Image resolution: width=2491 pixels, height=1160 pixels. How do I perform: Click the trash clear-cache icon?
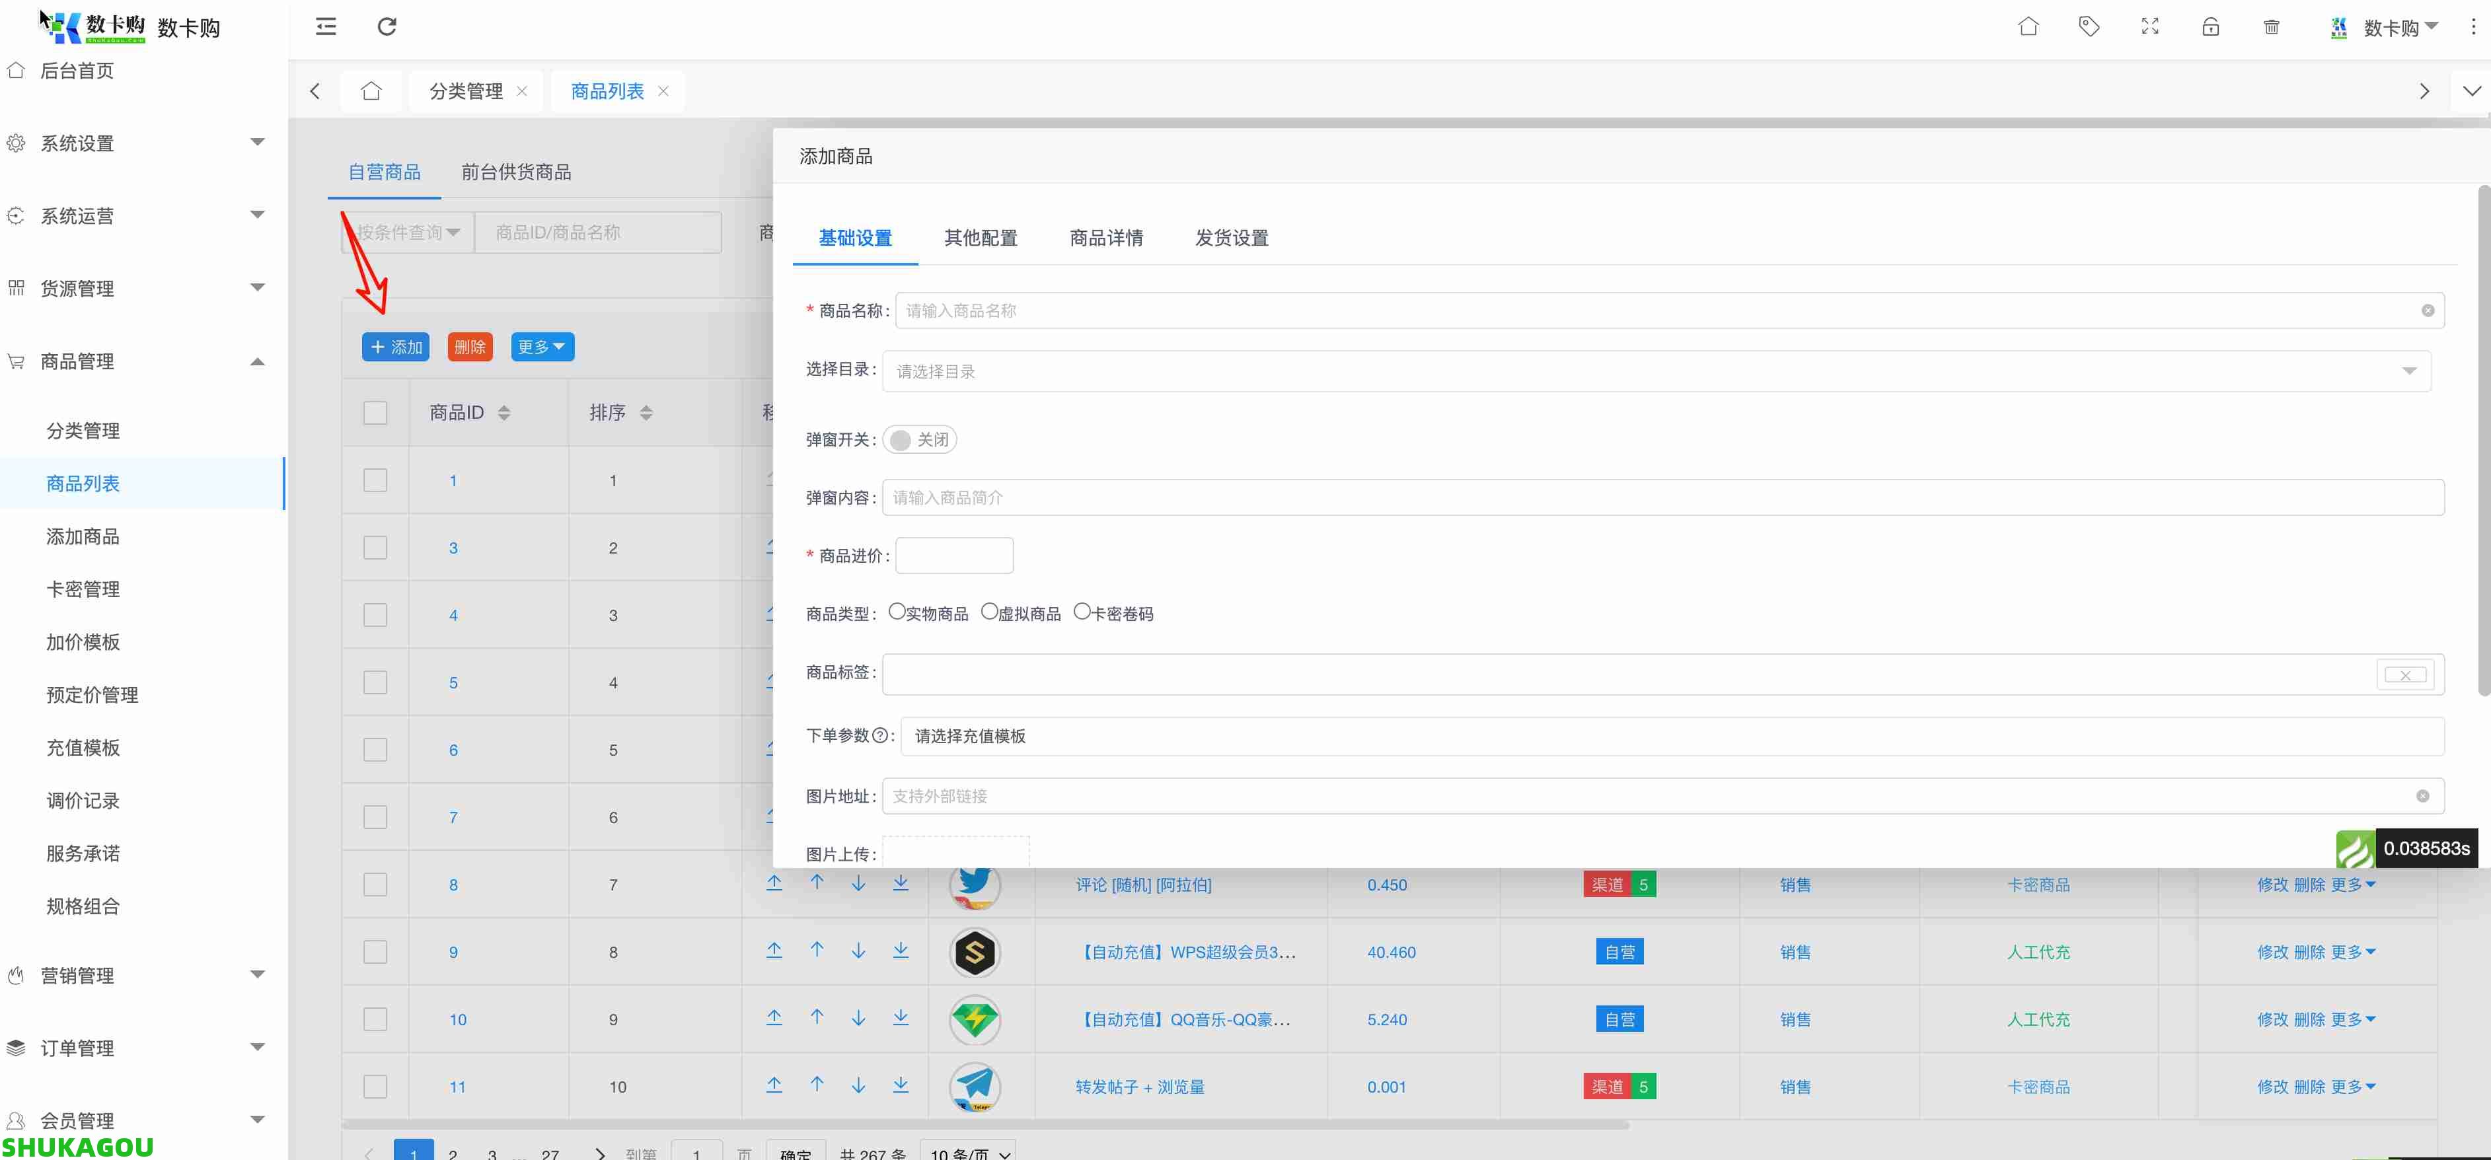coord(2272,26)
